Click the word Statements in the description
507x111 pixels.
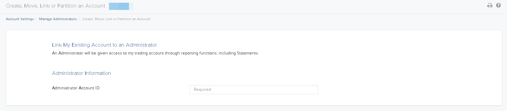click(247, 53)
